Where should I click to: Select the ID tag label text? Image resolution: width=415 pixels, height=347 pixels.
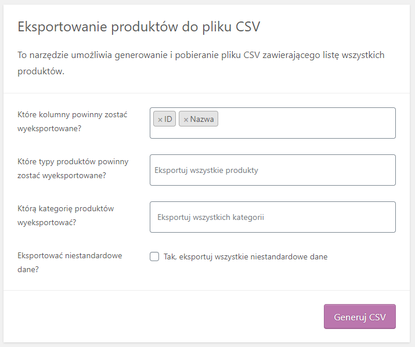pyautogui.click(x=168, y=119)
